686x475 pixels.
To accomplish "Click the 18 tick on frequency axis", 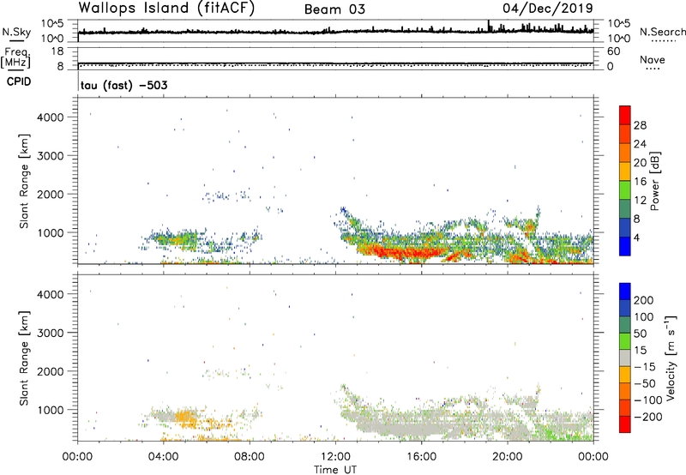I will pyautogui.click(x=57, y=51).
